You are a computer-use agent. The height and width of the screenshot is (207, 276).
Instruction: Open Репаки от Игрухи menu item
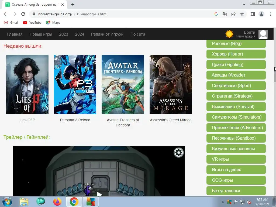[x=107, y=34]
